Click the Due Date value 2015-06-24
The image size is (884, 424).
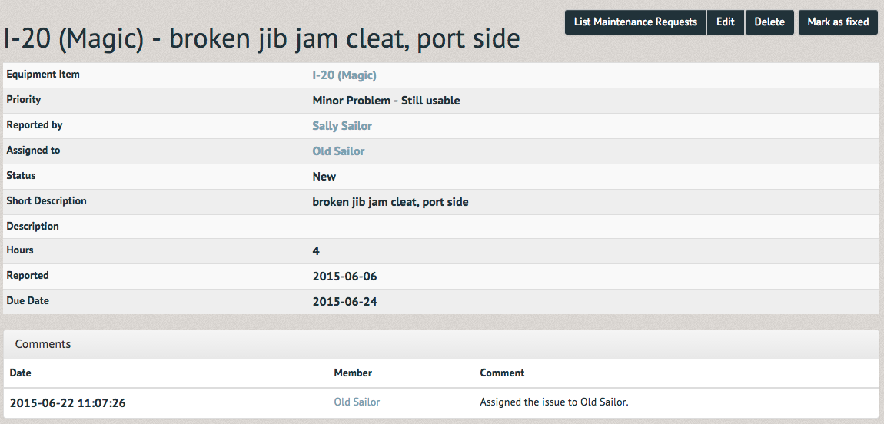(x=344, y=302)
